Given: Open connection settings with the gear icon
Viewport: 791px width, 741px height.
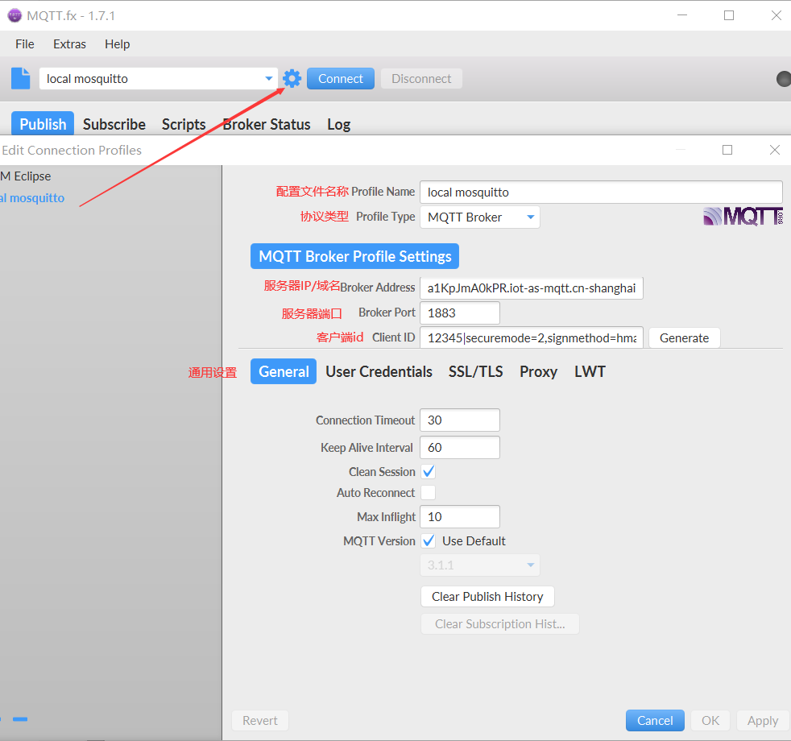Looking at the screenshot, I should [x=291, y=78].
